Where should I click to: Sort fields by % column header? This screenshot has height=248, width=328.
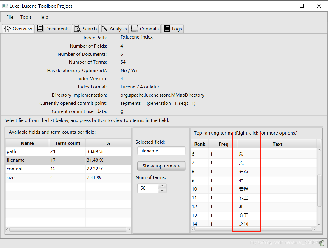coord(108,143)
